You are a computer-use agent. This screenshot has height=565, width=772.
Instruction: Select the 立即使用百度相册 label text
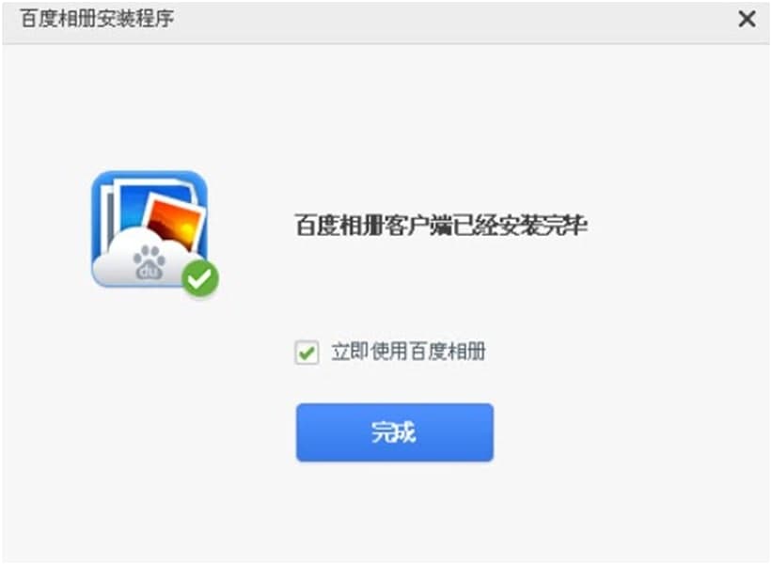coord(408,352)
